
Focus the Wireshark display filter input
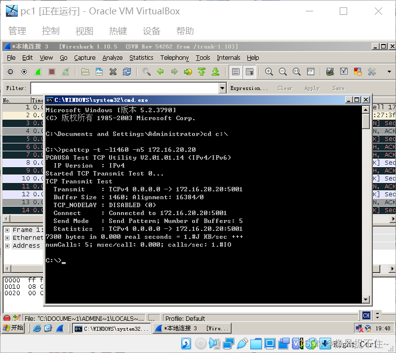click(125, 88)
